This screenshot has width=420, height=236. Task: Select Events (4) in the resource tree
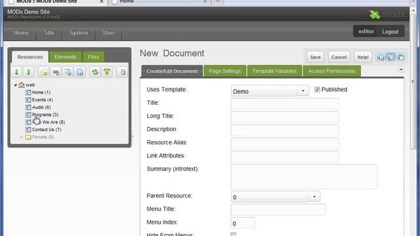pos(42,100)
